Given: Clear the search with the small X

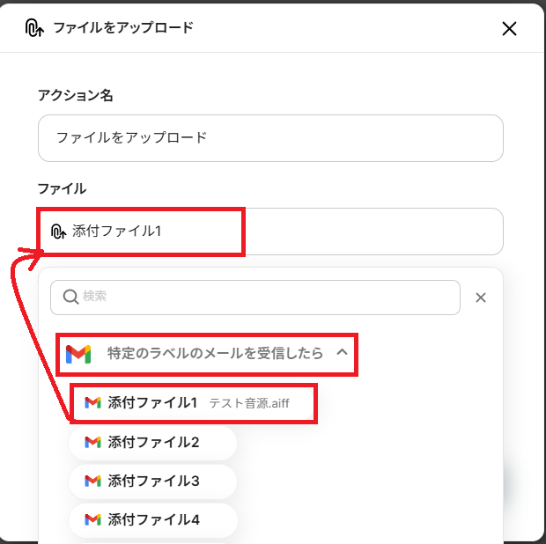Looking at the screenshot, I should coord(481,298).
